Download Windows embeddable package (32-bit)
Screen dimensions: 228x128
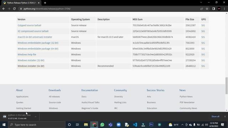[38, 43]
